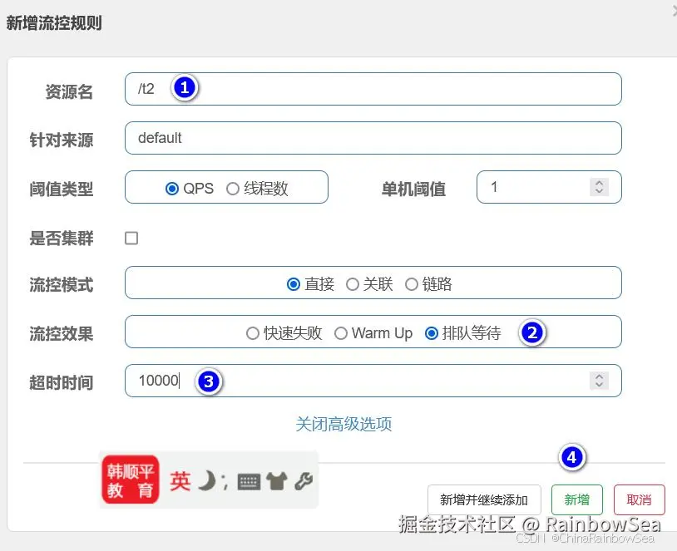Click the 单机阈值 up stepper arrow
This screenshot has height=551, width=677.
pos(599,183)
